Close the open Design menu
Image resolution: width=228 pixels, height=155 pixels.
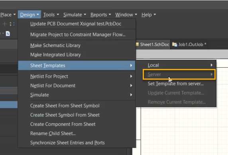tap(29, 15)
